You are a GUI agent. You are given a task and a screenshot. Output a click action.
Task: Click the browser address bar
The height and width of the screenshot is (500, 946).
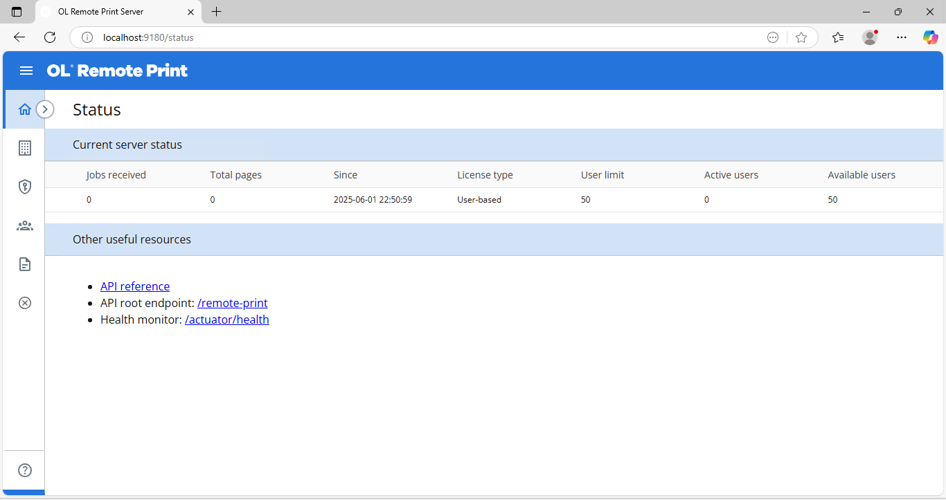[416, 37]
